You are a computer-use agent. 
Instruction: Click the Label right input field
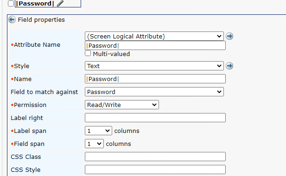click(155, 118)
